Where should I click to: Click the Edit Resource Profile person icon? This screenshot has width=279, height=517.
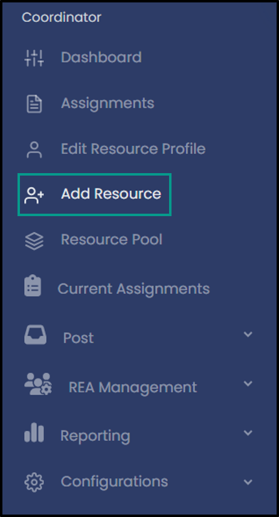[x=34, y=150]
